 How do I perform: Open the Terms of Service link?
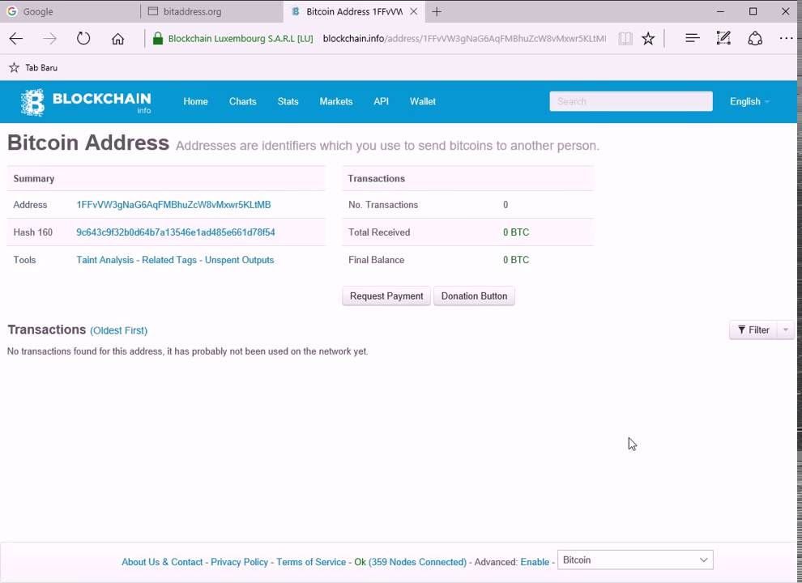[311, 562]
